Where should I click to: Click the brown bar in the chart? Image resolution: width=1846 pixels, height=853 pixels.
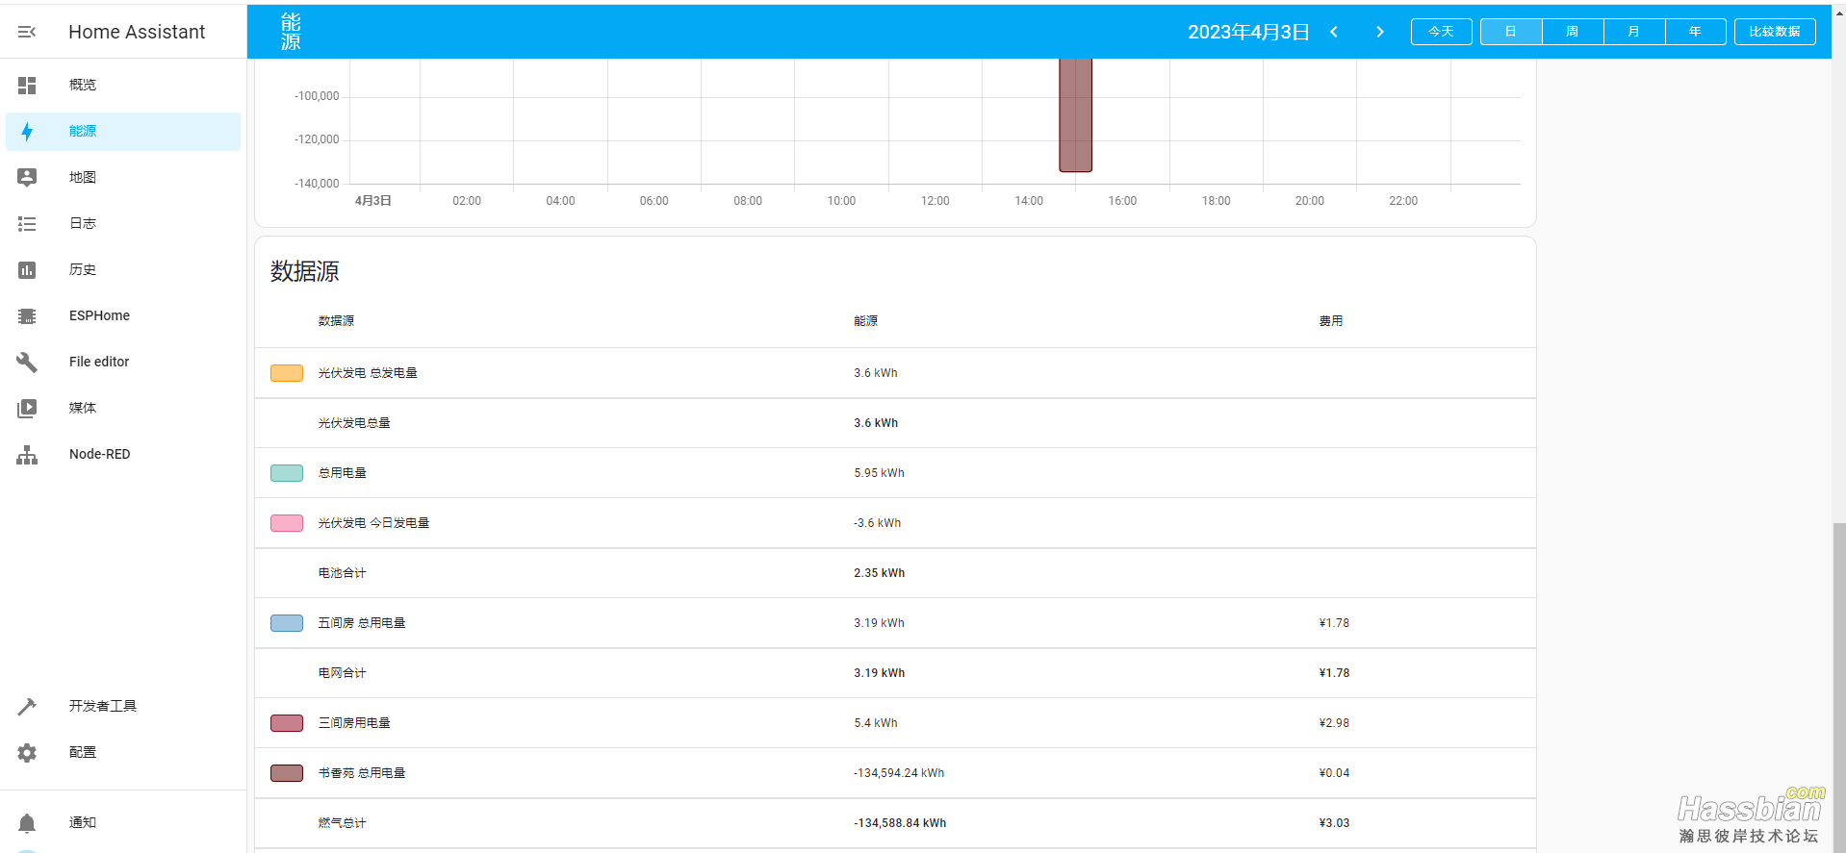click(x=1075, y=115)
